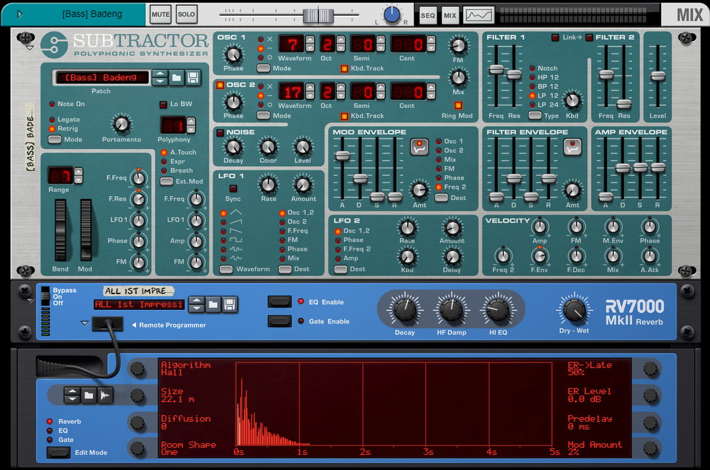Collapse the Remote Programmer with its triangle

point(84,323)
